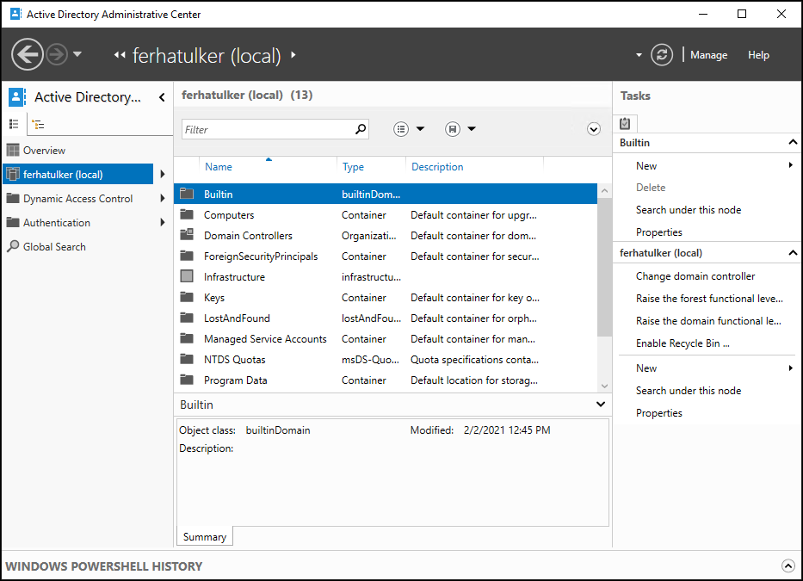Select the Builtin row
This screenshot has width=803, height=581.
386,195
